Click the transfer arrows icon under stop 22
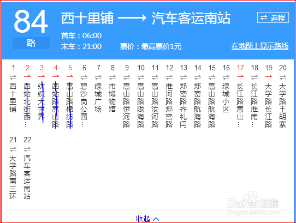The height and width of the screenshot is (223, 296). (27, 149)
